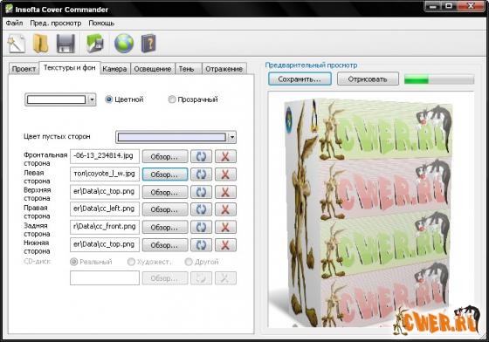The width and height of the screenshot is (489, 342).
Task: Click the green rendering progress bar
Action: pos(439,79)
